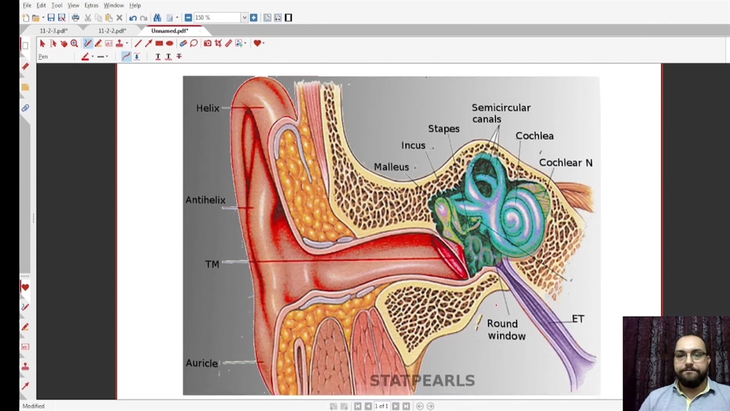Click the Undo button
The height and width of the screenshot is (411, 730).
(x=133, y=18)
